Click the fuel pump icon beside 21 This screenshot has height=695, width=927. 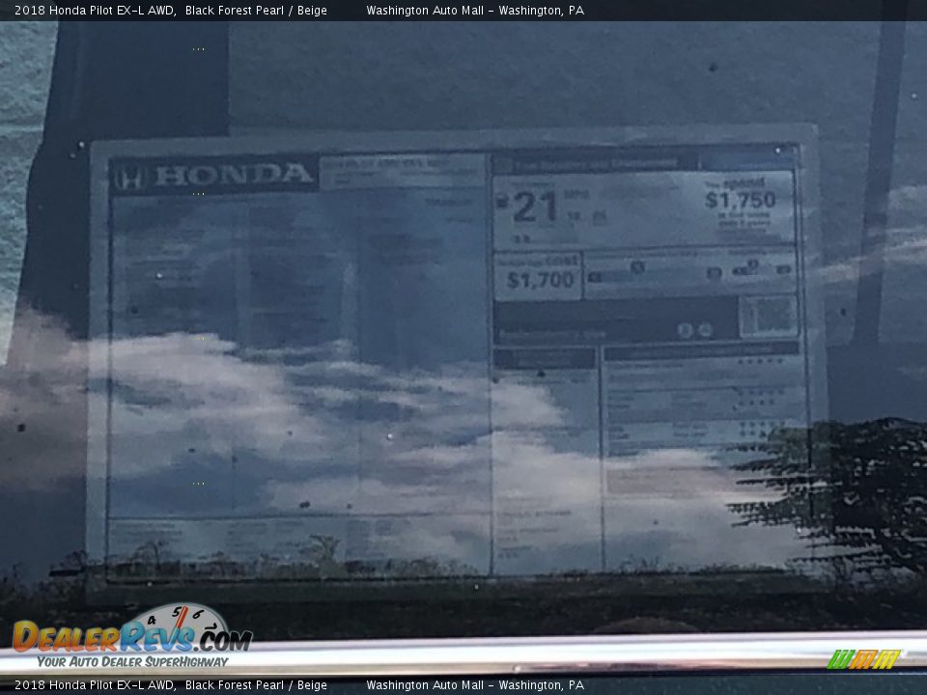point(501,202)
